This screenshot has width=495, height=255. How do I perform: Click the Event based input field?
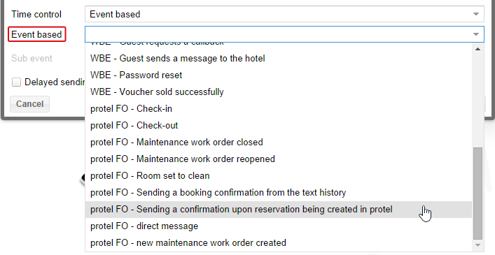tap(284, 34)
